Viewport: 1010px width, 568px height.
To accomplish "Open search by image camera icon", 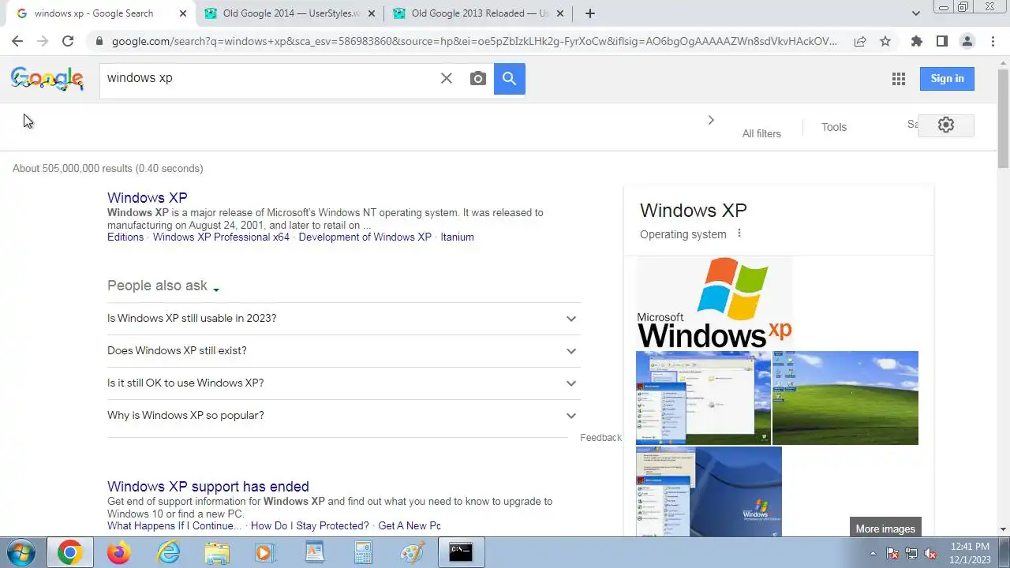I will tap(478, 78).
